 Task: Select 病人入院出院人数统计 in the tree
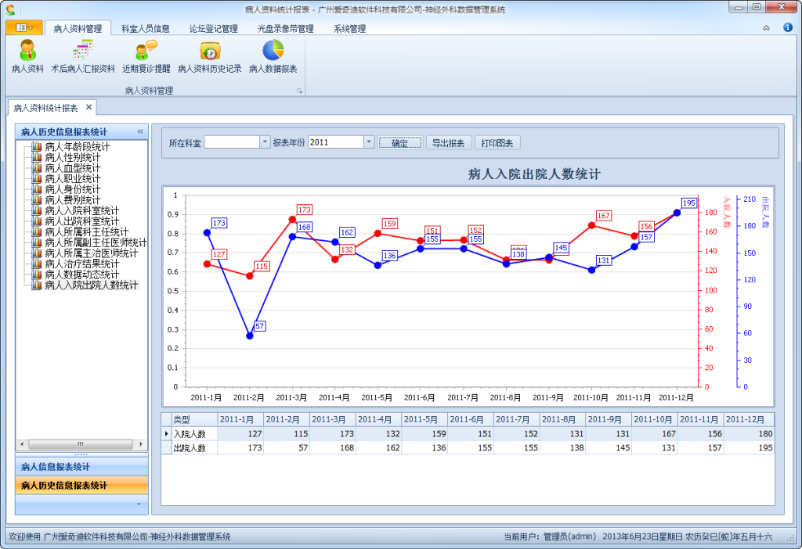[x=91, y=285]
